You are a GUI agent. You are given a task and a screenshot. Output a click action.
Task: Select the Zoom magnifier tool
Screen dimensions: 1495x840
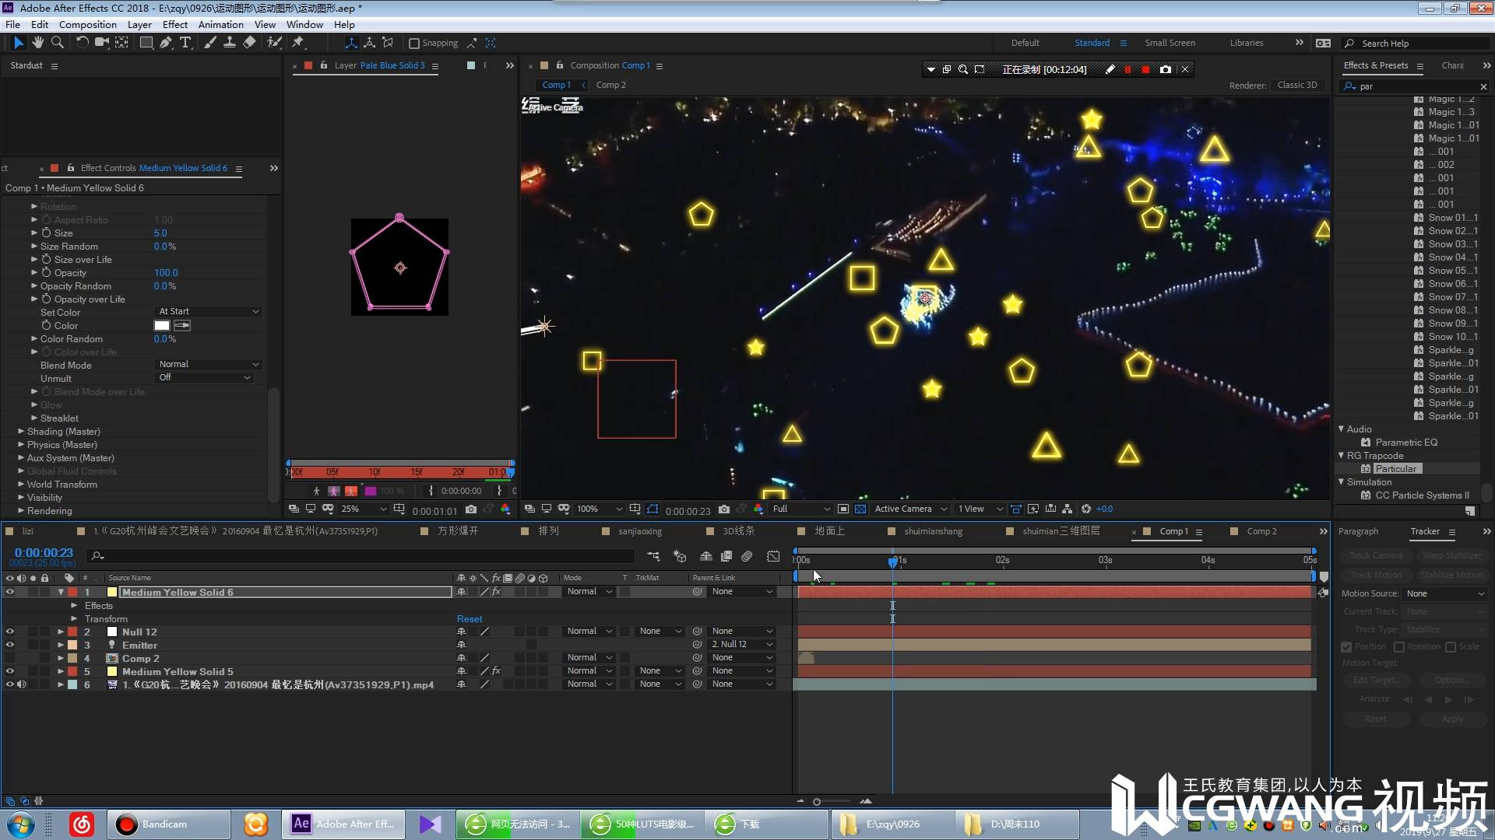[57, 43]
